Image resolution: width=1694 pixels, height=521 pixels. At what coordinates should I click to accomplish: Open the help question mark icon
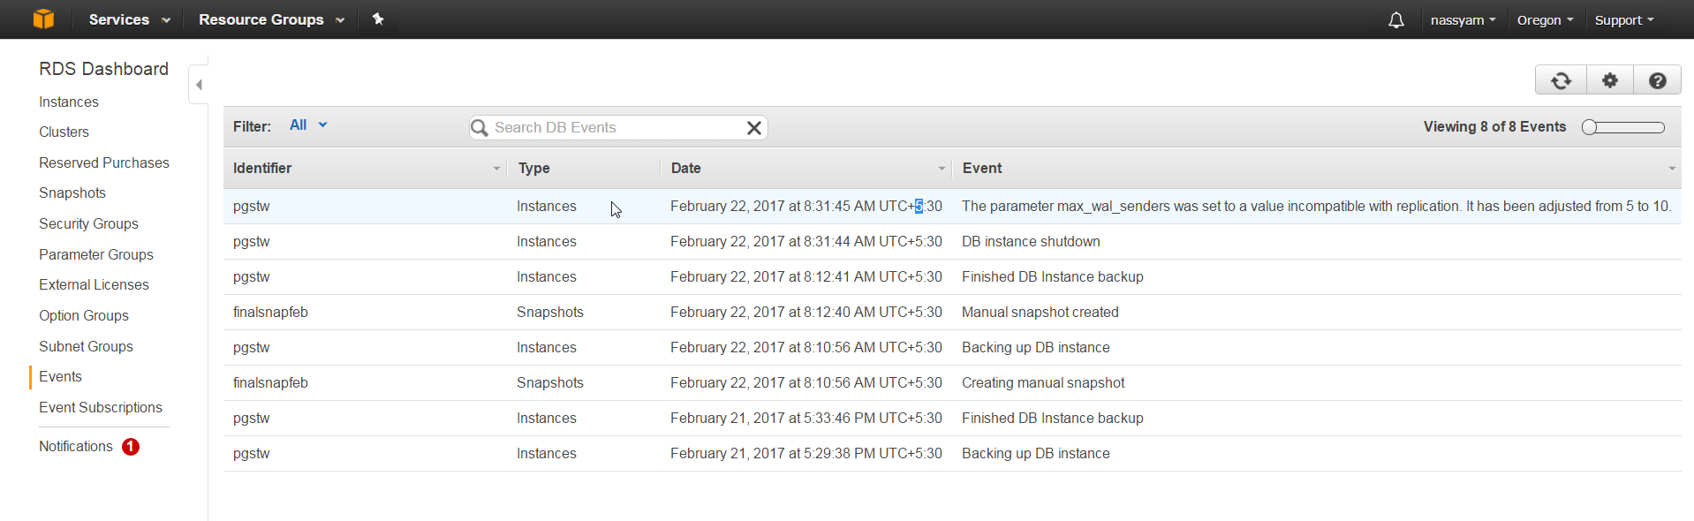[x=1658, y=80]
